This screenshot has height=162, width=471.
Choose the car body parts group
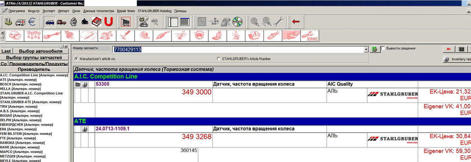coord(15,36)
